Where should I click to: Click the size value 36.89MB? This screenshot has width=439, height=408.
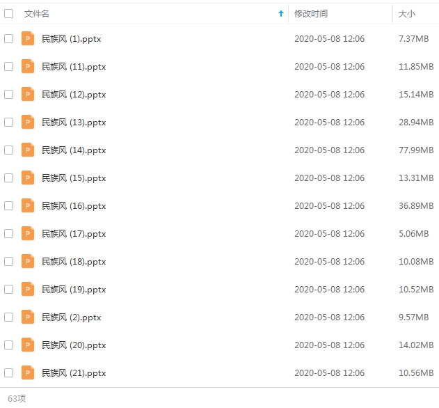click(416, 205)
